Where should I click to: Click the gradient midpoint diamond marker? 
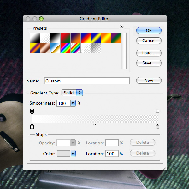pyautogui.click(x=95, y=125)
